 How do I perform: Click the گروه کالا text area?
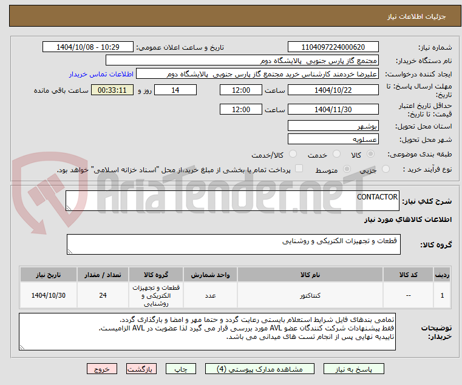click(233, 244)
